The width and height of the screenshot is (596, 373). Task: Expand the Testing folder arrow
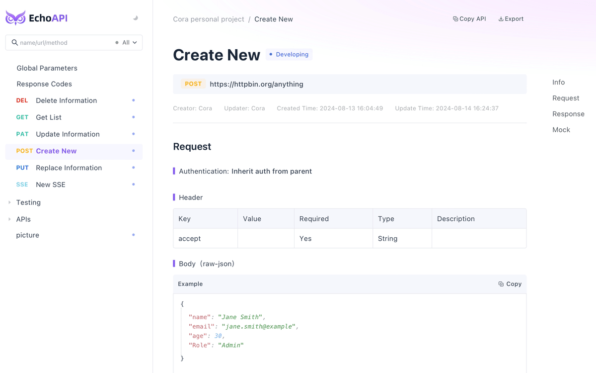click(x=9, y=202)
